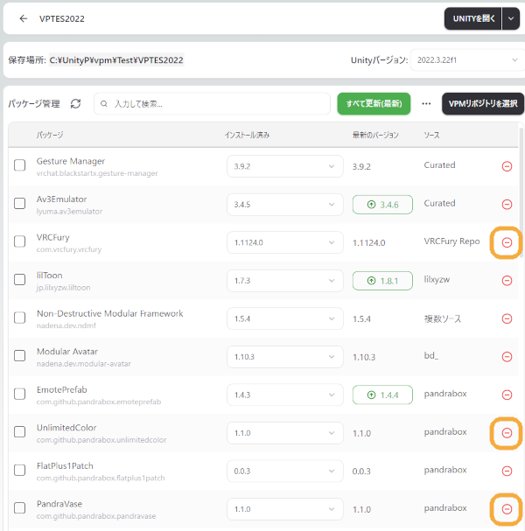Check the Modular Avatar checkbox

pyautogui.click(x=19, y=356)
